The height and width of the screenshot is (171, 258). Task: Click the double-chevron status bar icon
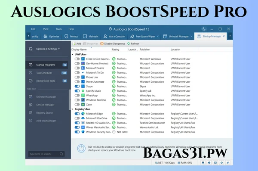tap(228, 163)
